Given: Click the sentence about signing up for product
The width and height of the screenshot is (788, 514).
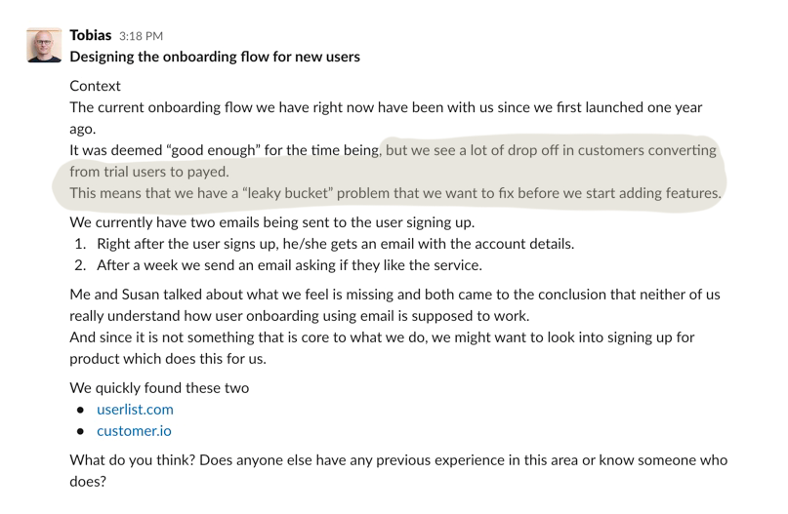Looking at the screenshot, I should click(382, 348).
